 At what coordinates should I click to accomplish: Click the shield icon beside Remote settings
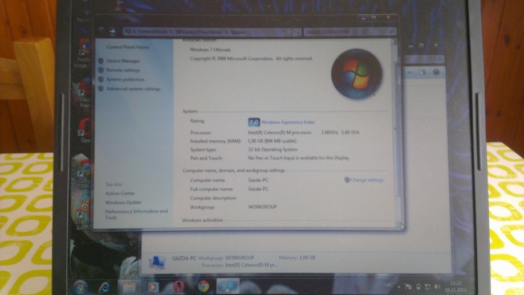pyautogui.click(x=100, y=70)
